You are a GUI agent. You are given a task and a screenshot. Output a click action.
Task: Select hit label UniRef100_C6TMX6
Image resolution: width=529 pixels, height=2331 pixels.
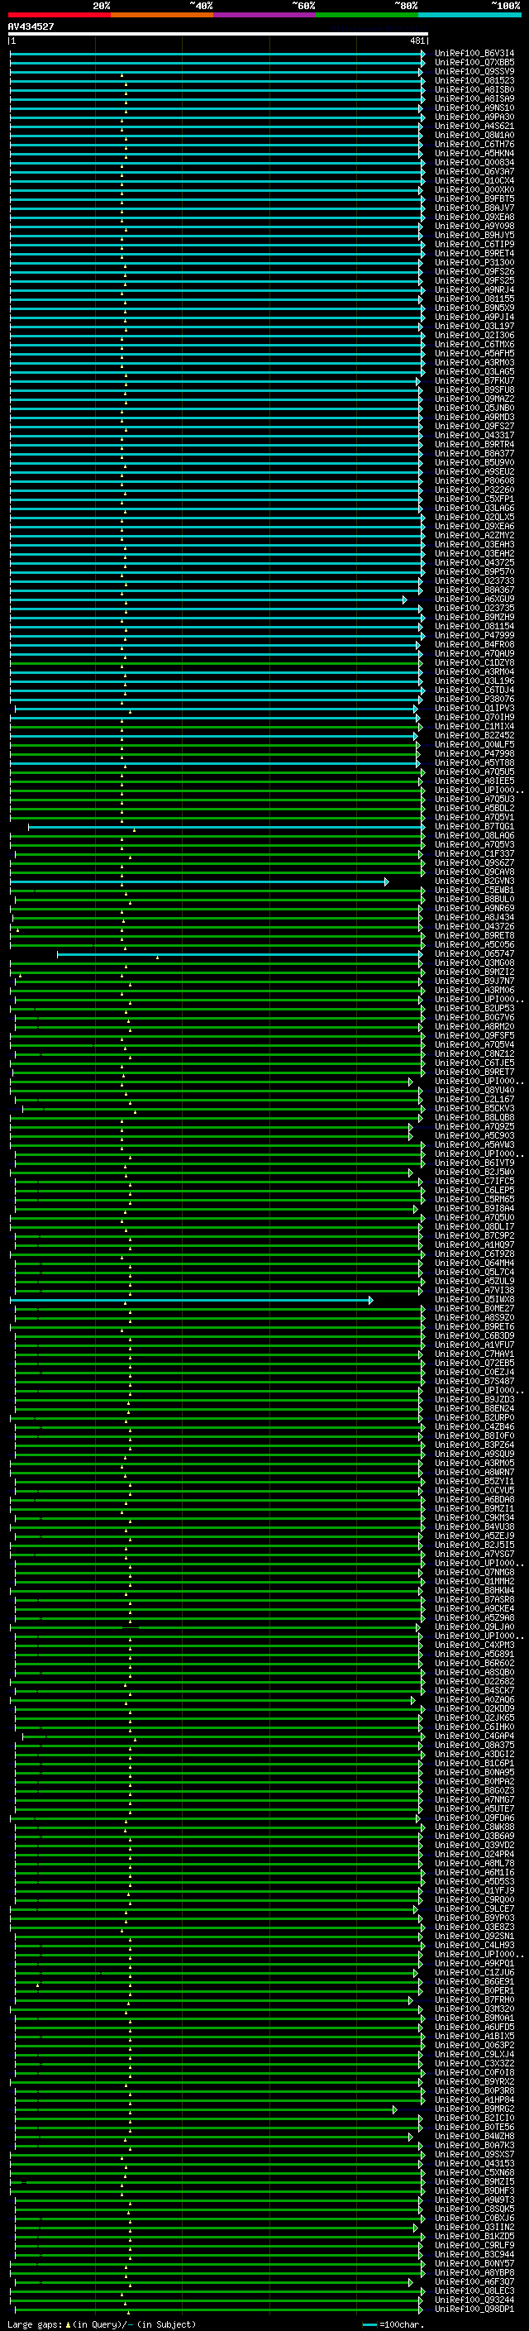coord(474,345)
